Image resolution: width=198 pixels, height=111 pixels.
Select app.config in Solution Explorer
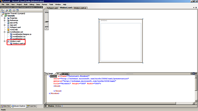coord(14,23)
